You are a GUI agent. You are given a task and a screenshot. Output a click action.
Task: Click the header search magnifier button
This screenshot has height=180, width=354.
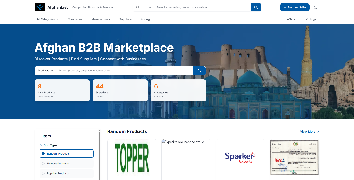(256, 7)
